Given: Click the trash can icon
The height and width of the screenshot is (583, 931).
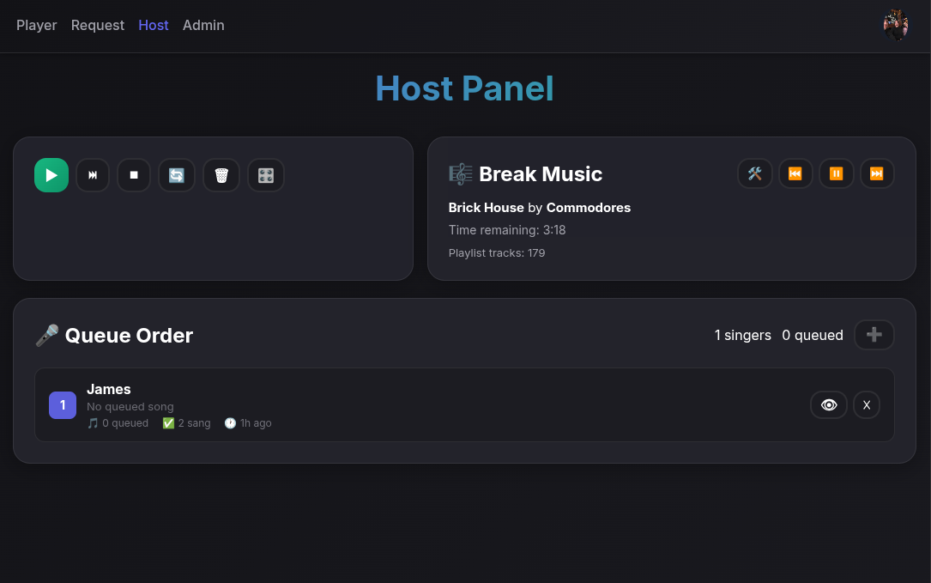Looking at the screenshot, I should (221, 175).
